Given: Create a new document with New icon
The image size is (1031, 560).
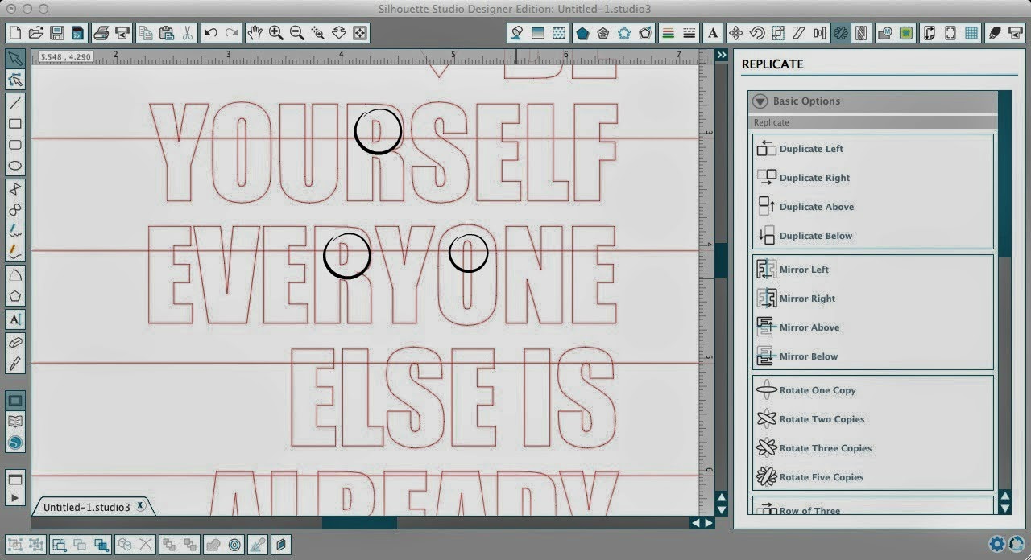Looking at the screenshot, I should (x=14, y=33).
